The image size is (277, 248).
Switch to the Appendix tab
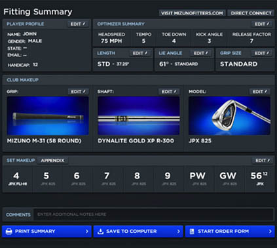[x=52, y=161]
